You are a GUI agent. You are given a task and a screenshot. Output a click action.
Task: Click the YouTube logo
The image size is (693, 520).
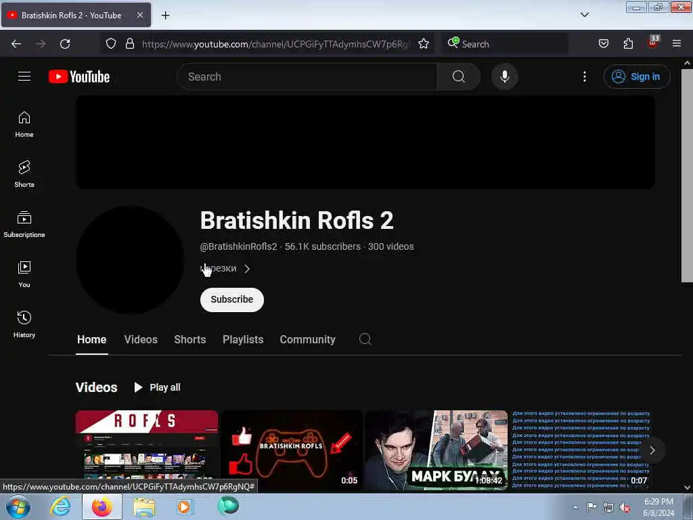click(79, 77)
